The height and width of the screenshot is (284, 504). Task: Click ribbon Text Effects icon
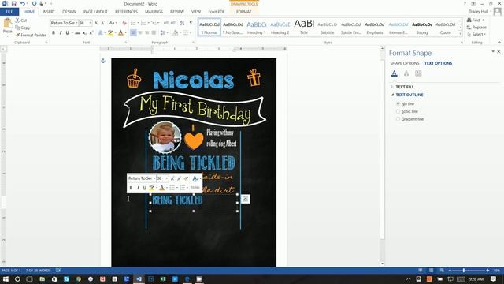pyautogui.click(x=101, y=32)
